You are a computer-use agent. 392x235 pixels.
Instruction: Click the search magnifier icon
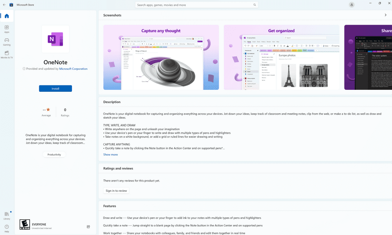tap(254, 4)
